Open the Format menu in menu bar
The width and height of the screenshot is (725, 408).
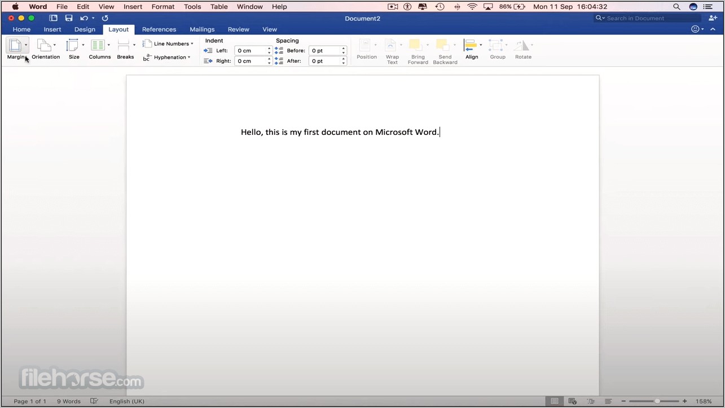tap(163, 7)
